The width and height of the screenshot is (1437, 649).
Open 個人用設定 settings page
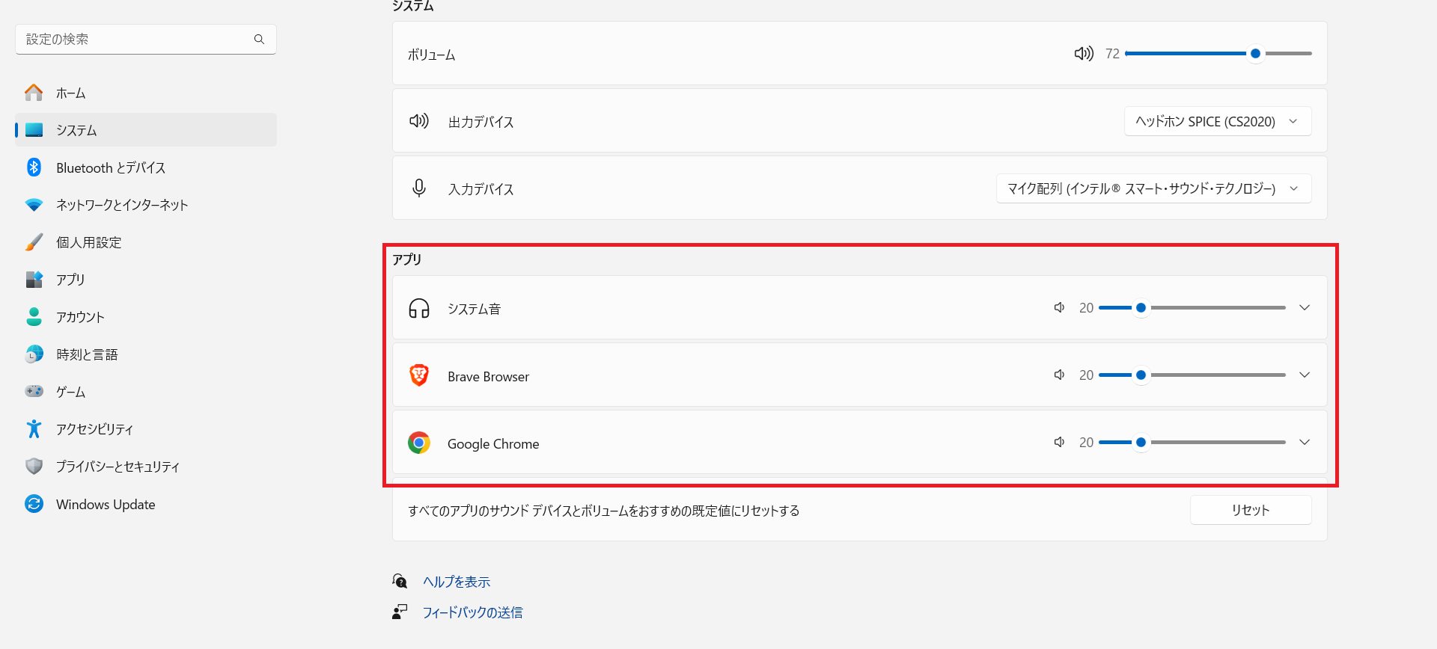146,242
